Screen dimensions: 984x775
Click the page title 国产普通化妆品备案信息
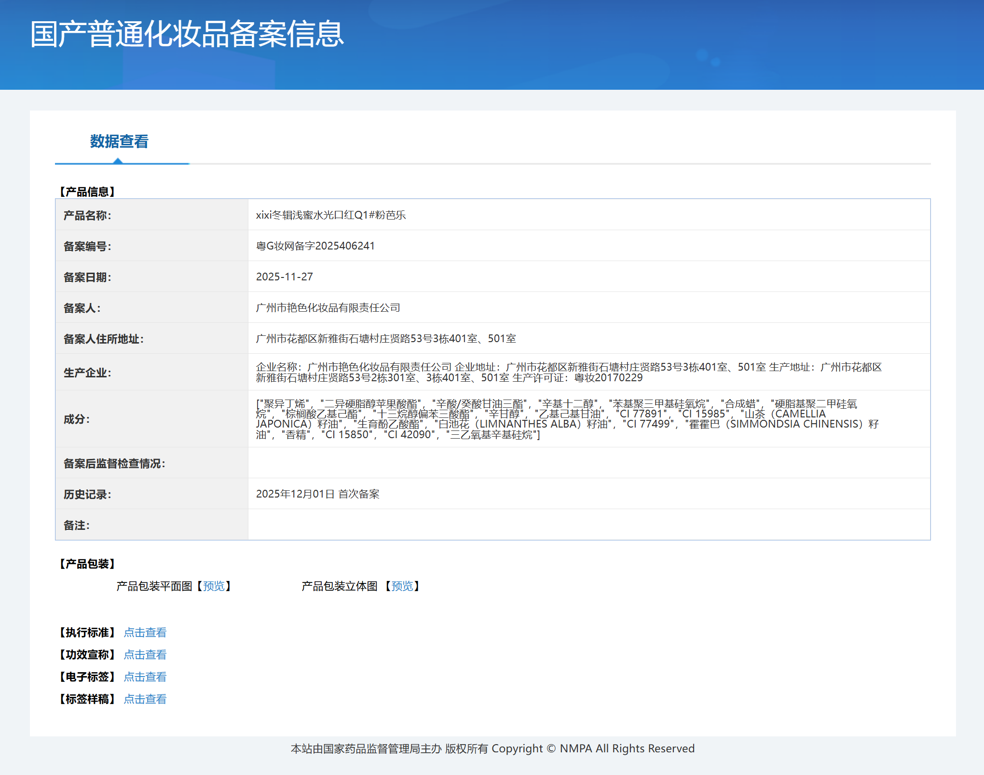pos(187,34)
